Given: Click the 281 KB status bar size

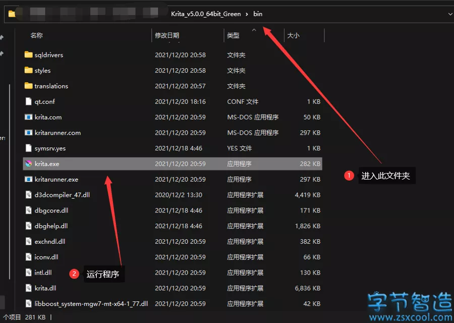Looking at the screenshot, I should point(35,317).
